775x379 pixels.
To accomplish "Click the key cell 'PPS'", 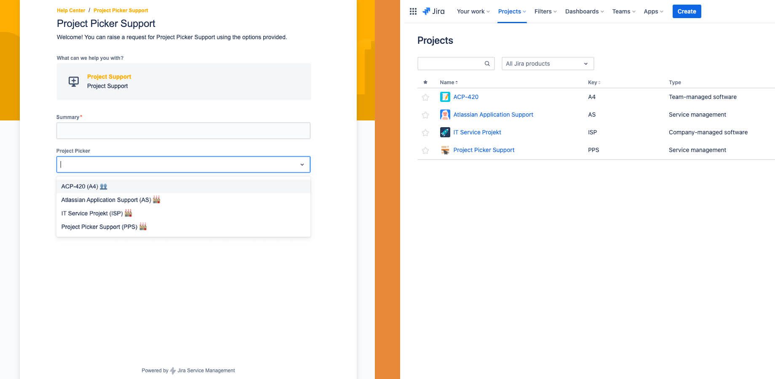I will pyautogui.click(x=593, y=150).
